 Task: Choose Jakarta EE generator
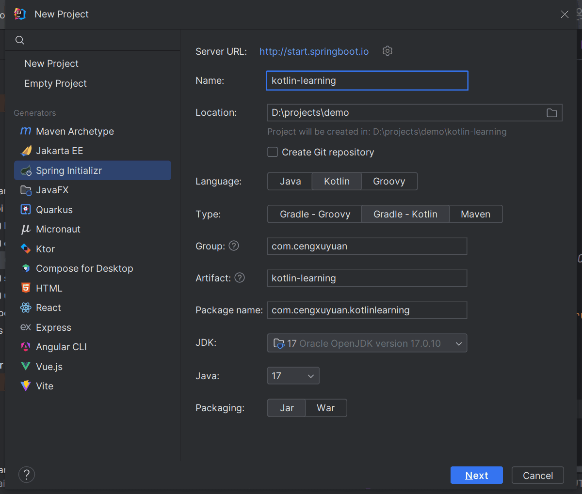point(93,151)
